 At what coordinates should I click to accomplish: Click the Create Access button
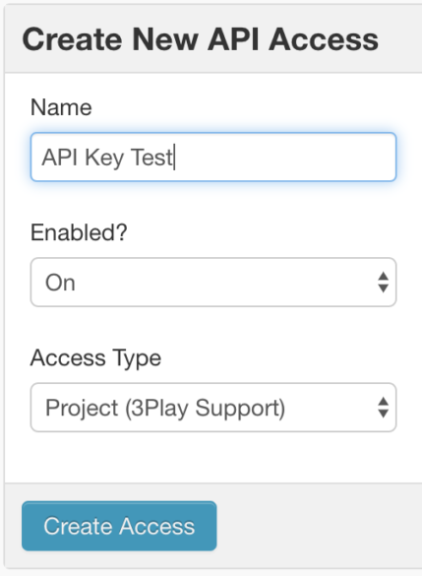point(119,526)
